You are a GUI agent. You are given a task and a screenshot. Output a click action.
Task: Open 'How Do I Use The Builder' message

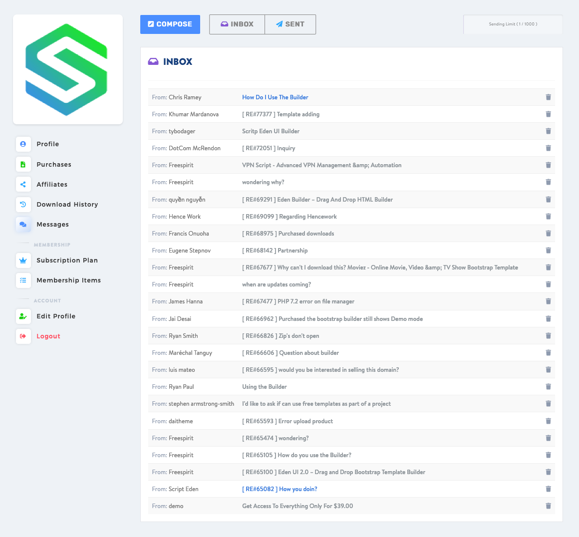[x=275, y=97]
